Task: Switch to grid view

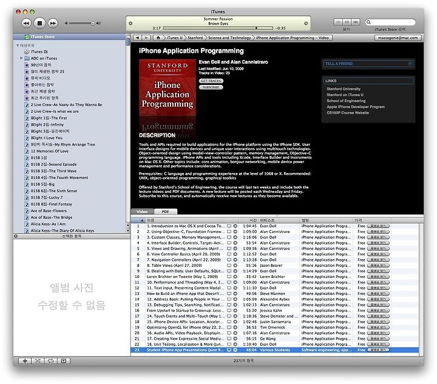Action: (x=347, y=22)
